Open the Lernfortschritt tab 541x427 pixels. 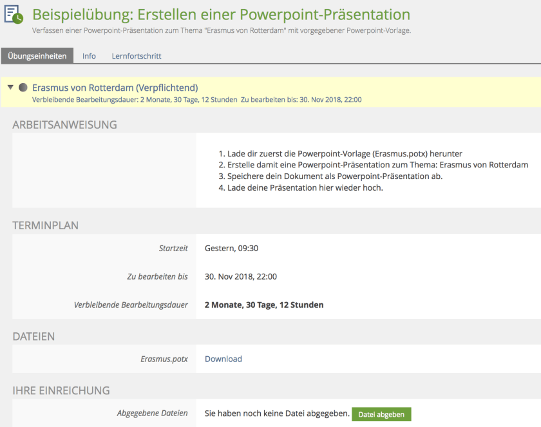(x=136, y=56)
